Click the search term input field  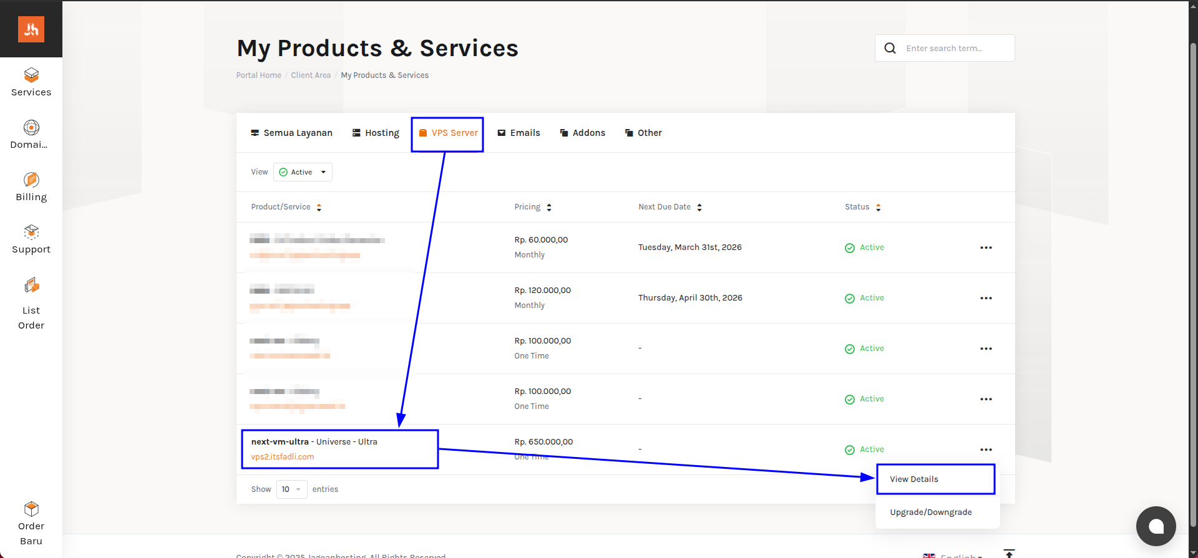point(955,48)
